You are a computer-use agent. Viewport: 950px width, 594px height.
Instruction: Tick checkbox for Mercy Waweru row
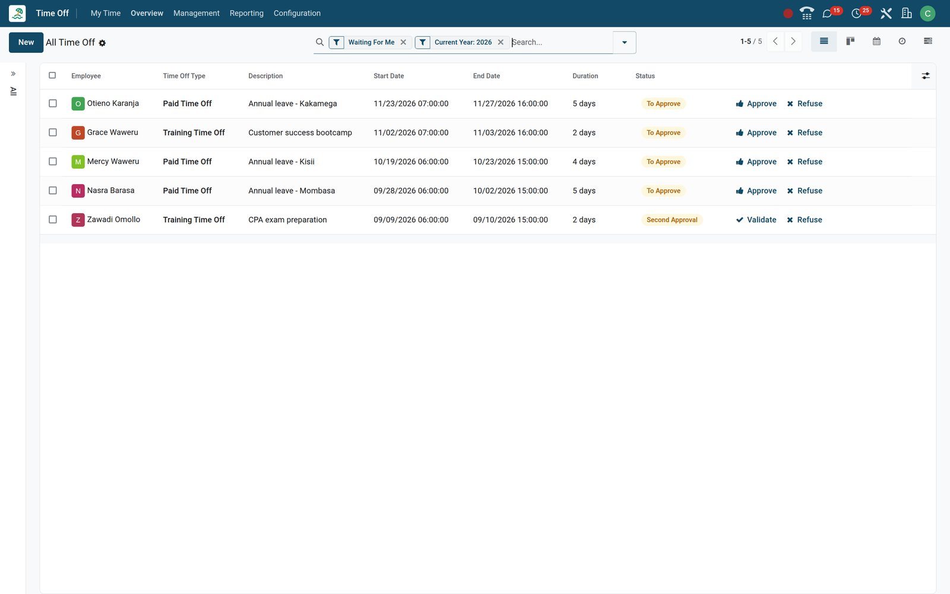tap(53, 162)
